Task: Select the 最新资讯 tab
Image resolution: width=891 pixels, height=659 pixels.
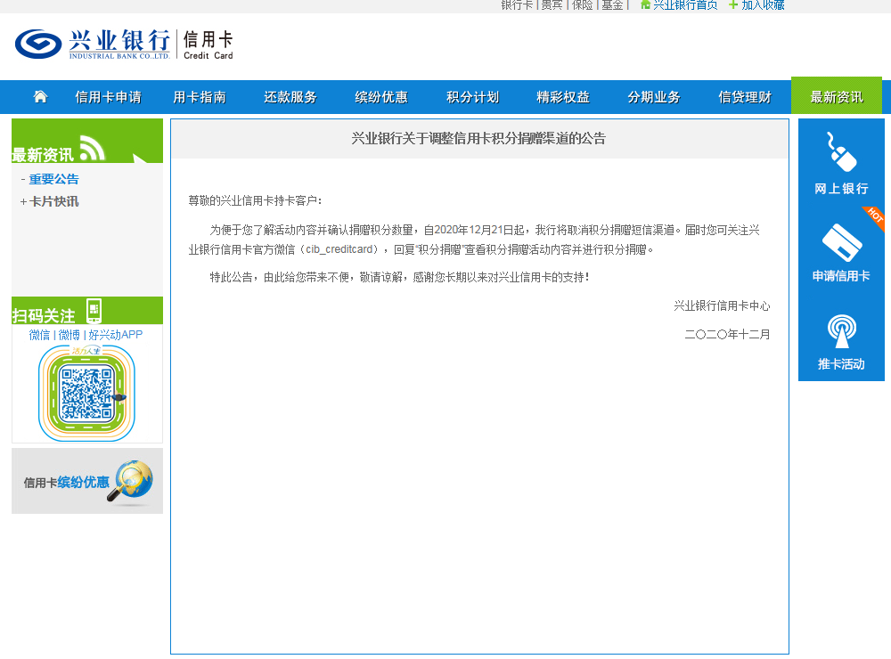Action: [x=837, y=96]
